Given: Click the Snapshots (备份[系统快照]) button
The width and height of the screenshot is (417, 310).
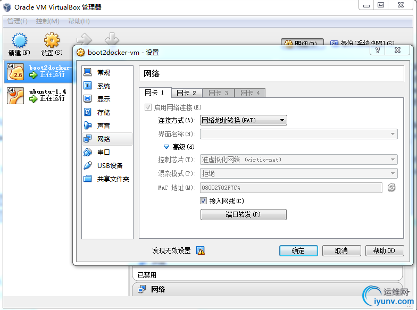Looking at the screenshot, I should [362, 43].
